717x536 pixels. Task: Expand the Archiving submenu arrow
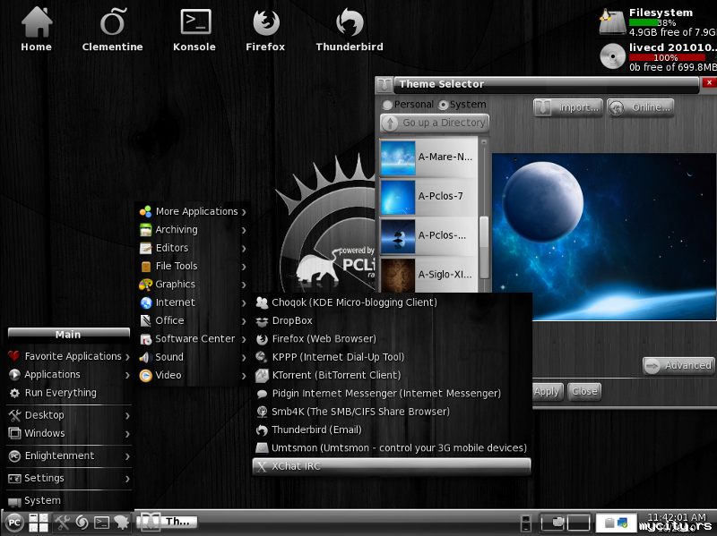(x=244, y=231)
